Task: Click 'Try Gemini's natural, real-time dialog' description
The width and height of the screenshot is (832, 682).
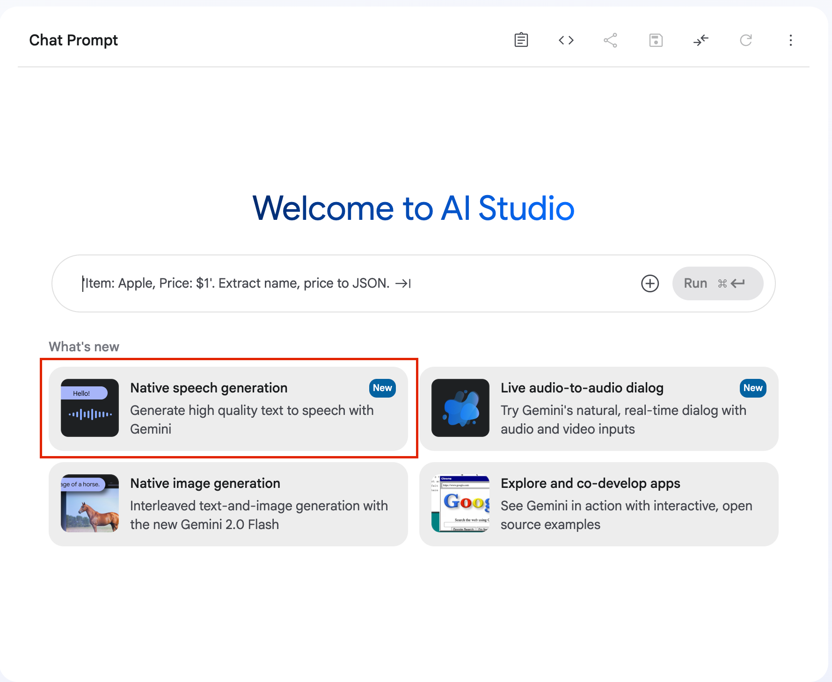Action: pos(623,420)
